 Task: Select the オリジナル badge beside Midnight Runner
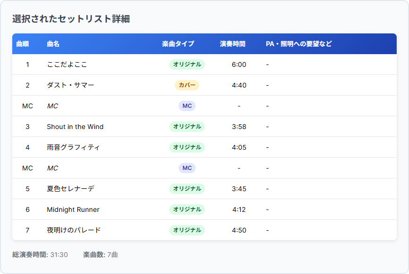187,210
